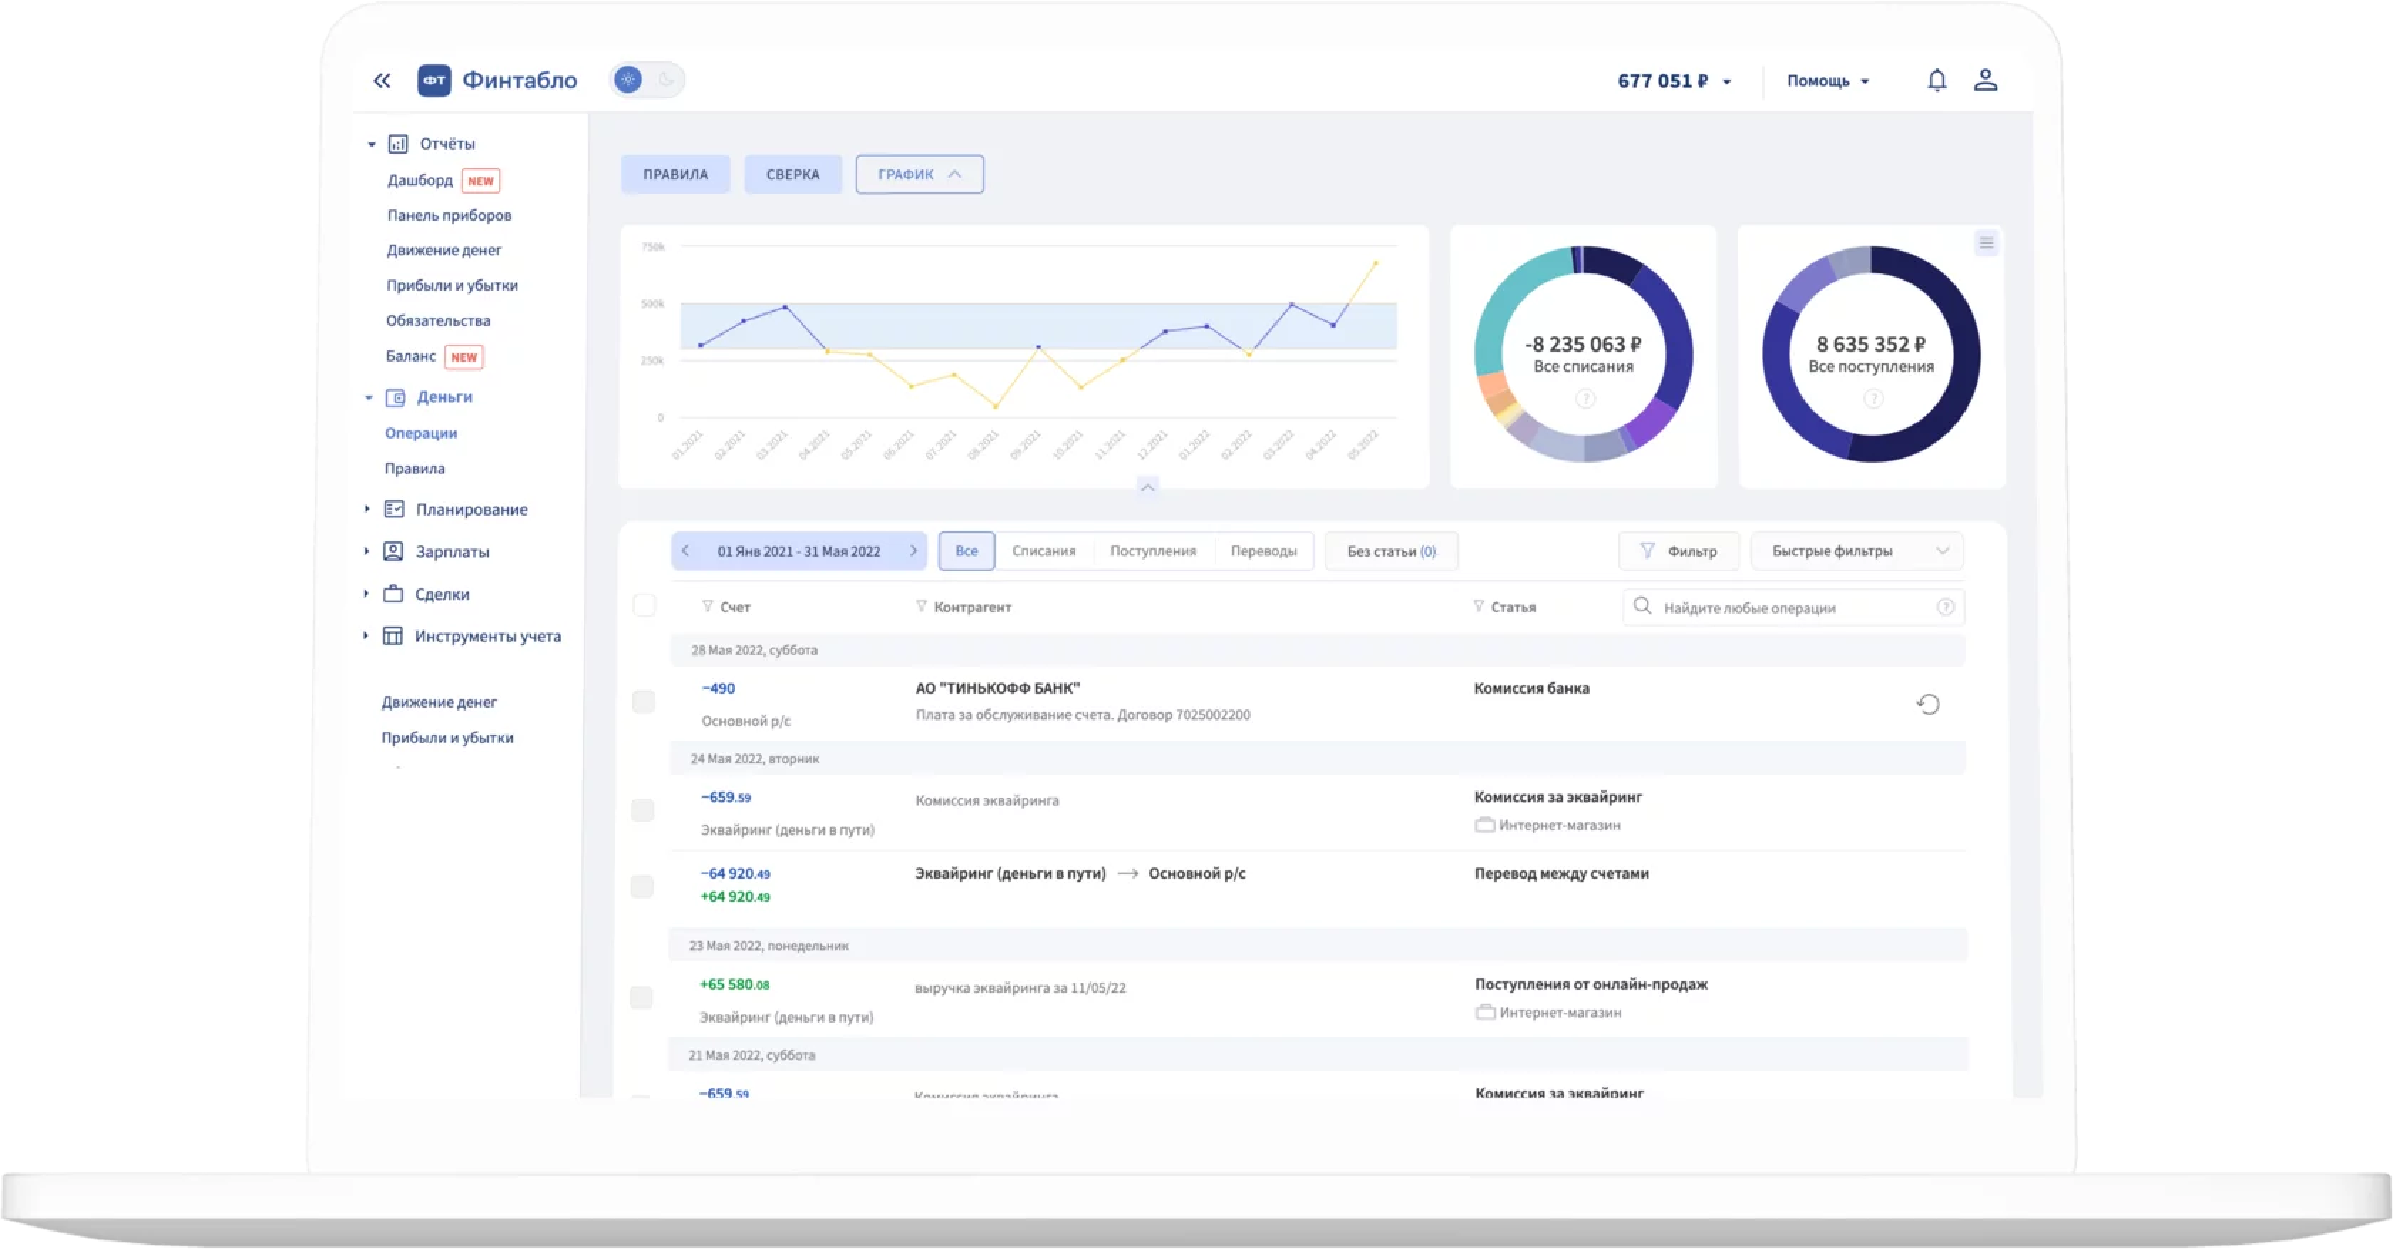
Task: Click Без статьи (0) button
Action: click(1392, 552)
